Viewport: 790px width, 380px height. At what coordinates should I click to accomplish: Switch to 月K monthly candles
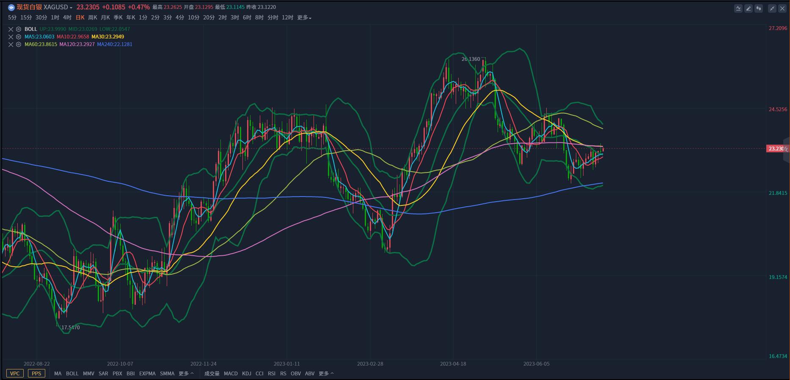pos(105,18)
